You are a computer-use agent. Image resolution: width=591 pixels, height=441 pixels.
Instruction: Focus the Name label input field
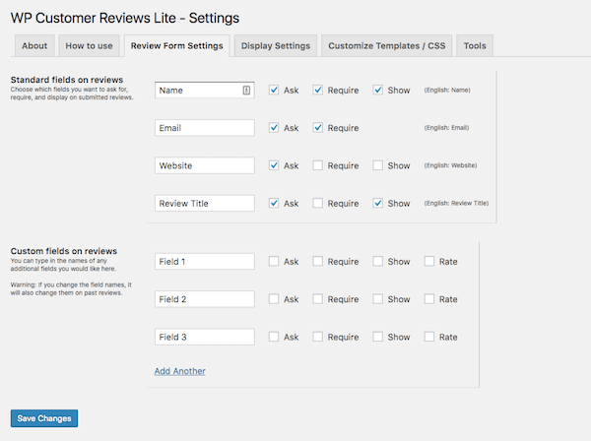[x=205, y=90]
